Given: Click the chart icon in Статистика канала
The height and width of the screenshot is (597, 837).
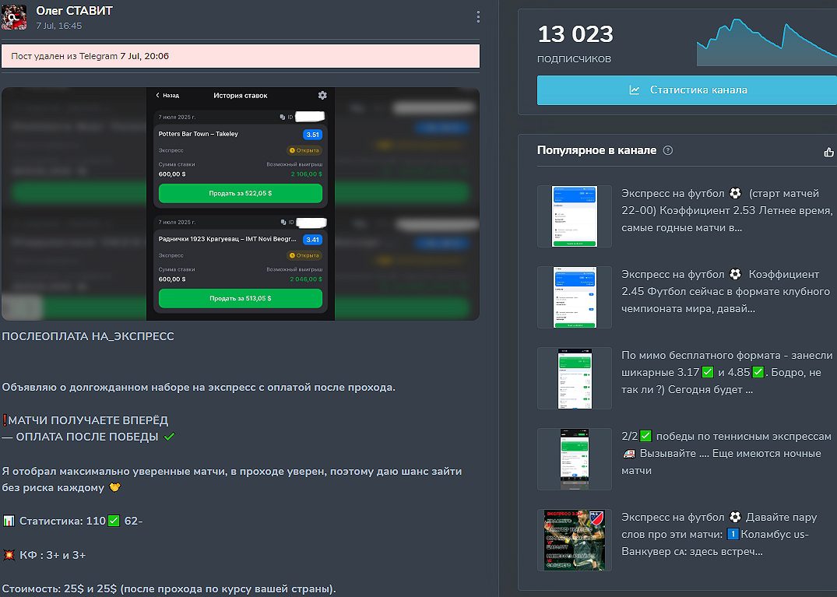Looking at the screenshot, I should pyautogui.click(x=634, y=90).
